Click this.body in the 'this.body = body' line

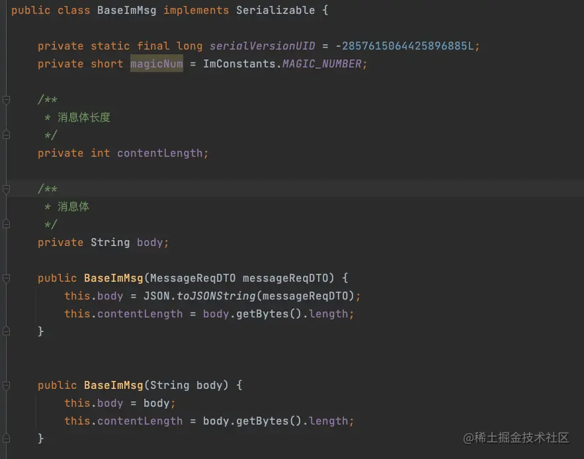click(93, 403)
